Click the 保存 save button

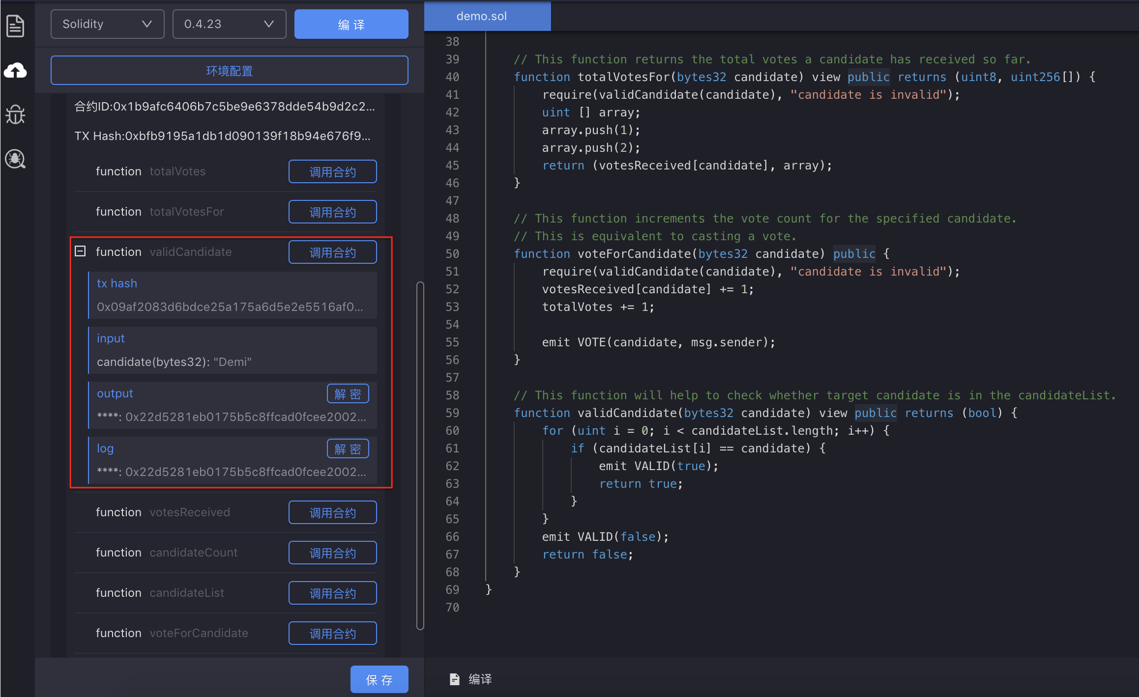click(379, 679)
